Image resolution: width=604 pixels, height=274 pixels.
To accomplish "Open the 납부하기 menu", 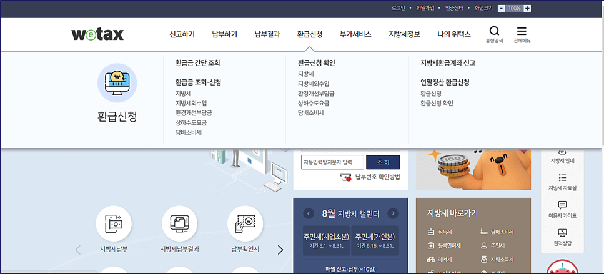I will click(225, 34).
